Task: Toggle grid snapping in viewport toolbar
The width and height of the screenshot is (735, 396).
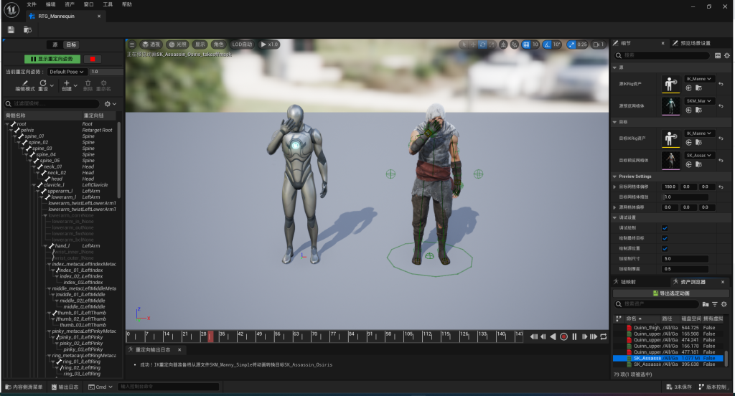Action: point(526,44)
